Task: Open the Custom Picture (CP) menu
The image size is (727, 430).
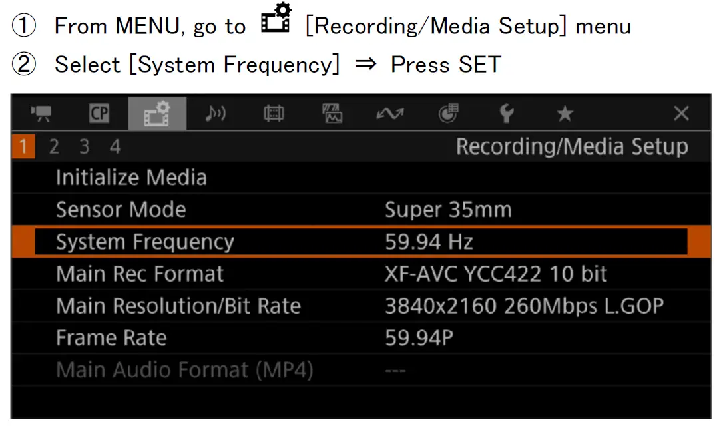Action: [99, 114]
